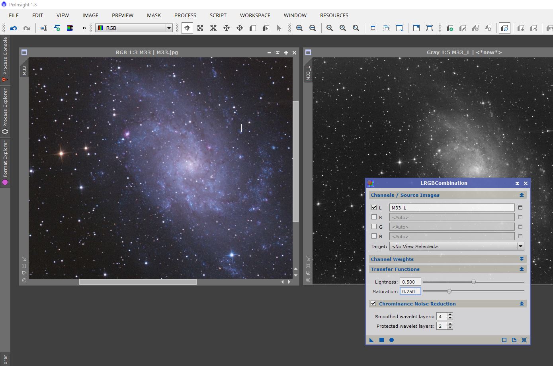
Task: Apply LRGBCombination using New Instance triangle
Action: tap(371, 340)
